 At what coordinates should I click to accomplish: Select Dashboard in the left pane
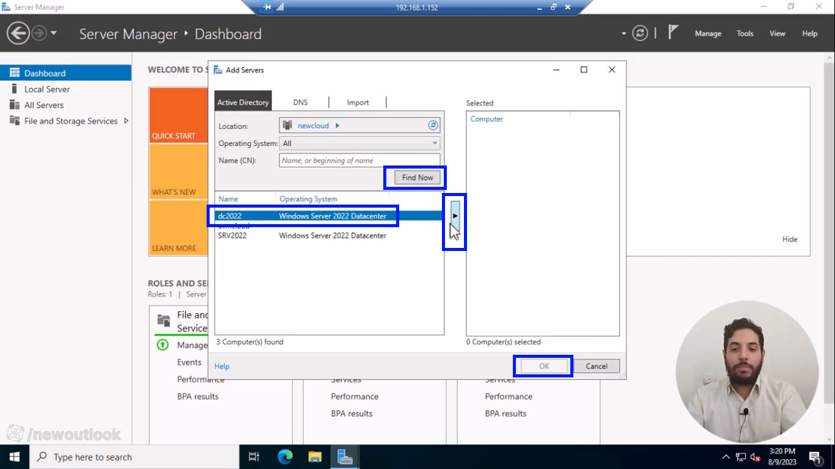pos(65,73)
